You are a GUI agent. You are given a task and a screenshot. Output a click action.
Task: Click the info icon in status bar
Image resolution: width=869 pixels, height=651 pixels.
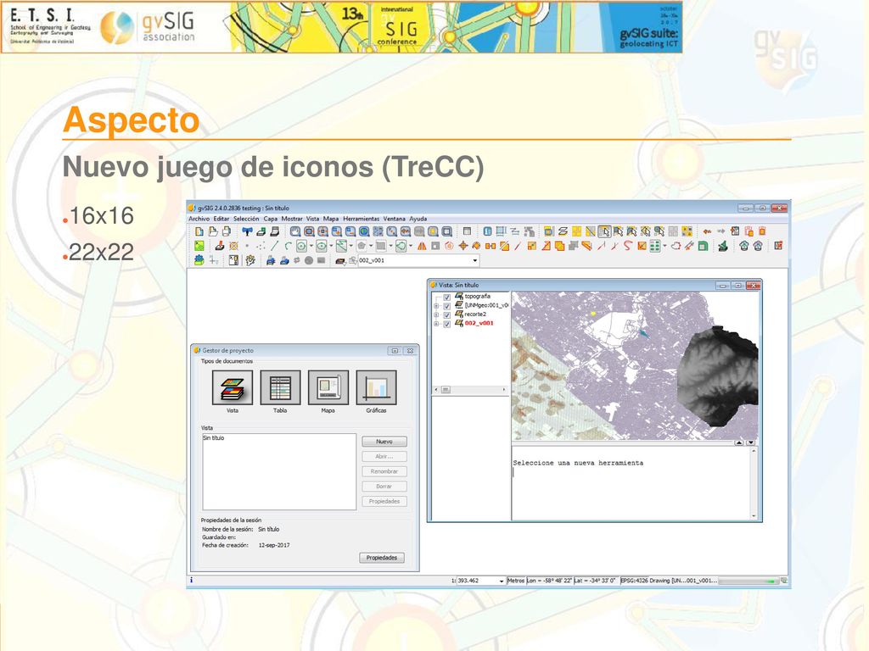click(191, 580)
